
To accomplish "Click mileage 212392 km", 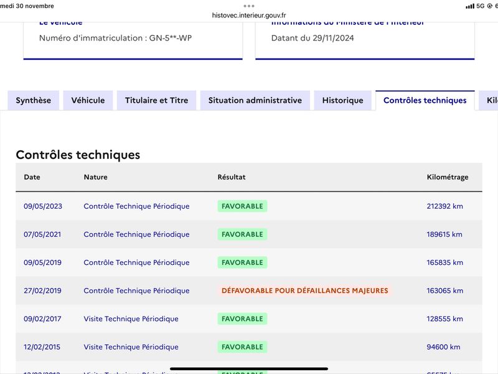I will tap(444, 206).
